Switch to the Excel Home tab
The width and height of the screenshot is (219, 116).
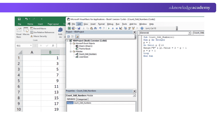coord(30,24)
